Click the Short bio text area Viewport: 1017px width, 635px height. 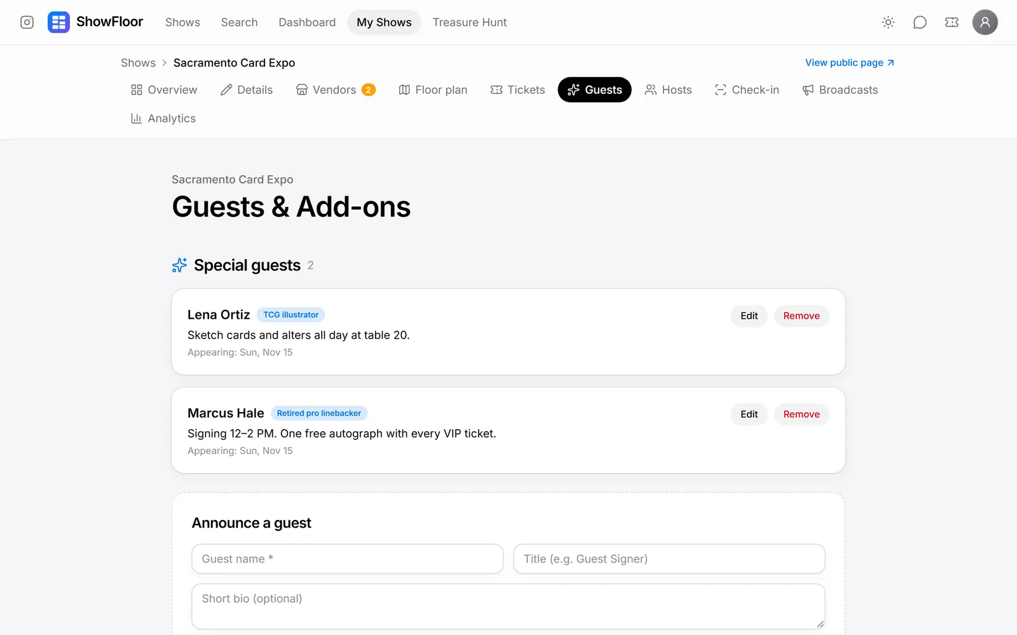coord(508,606)
